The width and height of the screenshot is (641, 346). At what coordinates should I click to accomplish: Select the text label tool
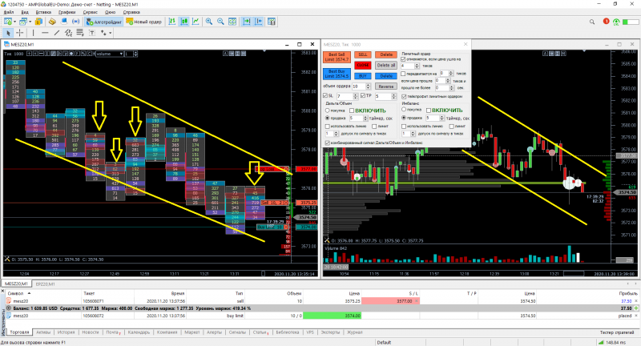point(92,33)
